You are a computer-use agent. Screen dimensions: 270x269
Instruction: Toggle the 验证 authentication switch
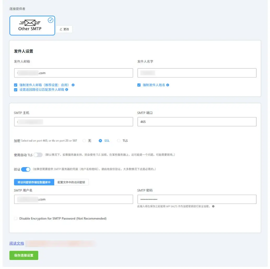click(x=26, y=169)
